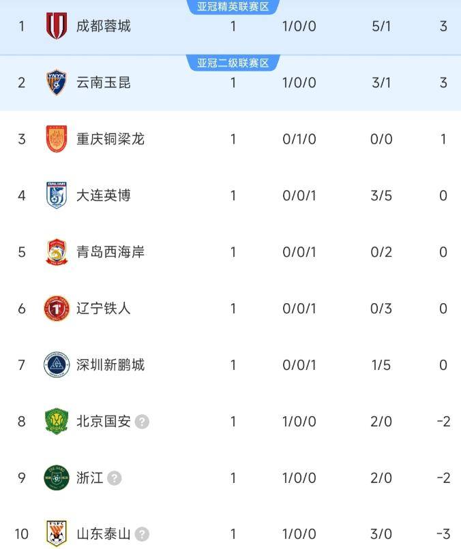Click the Beijing Guoan (北京国安) club crest
Screen dimensions: 461x549
(x=57, y=422)
